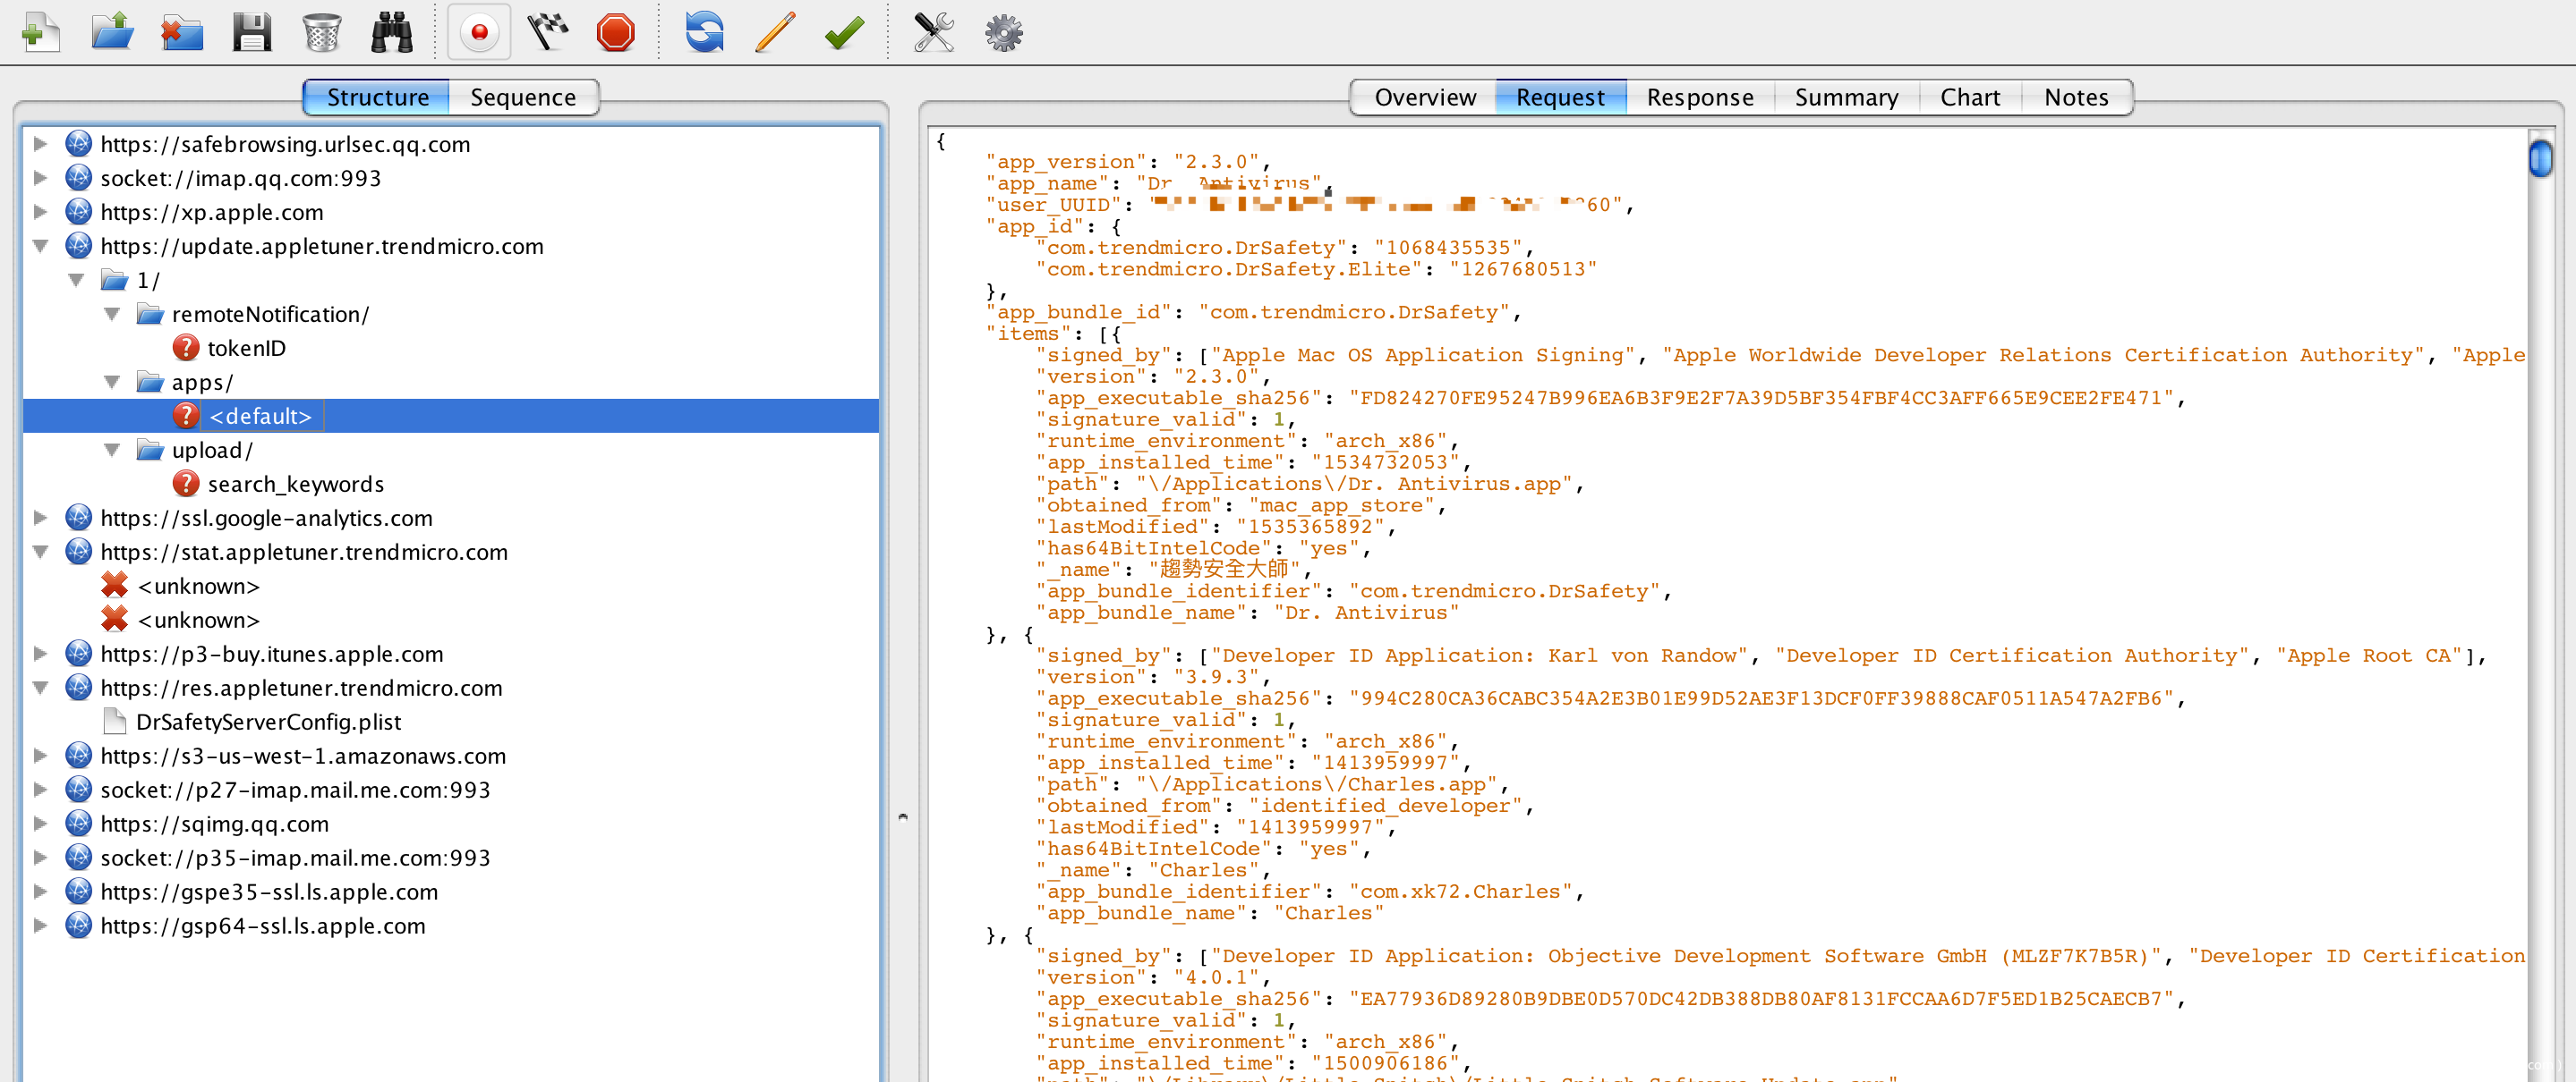Open Tools wrench icon
The height and width of the screenshot is (1082, 2576).
click(x=933, y=33)
